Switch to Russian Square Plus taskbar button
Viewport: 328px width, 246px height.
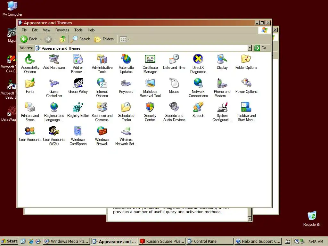click(162, 242)
